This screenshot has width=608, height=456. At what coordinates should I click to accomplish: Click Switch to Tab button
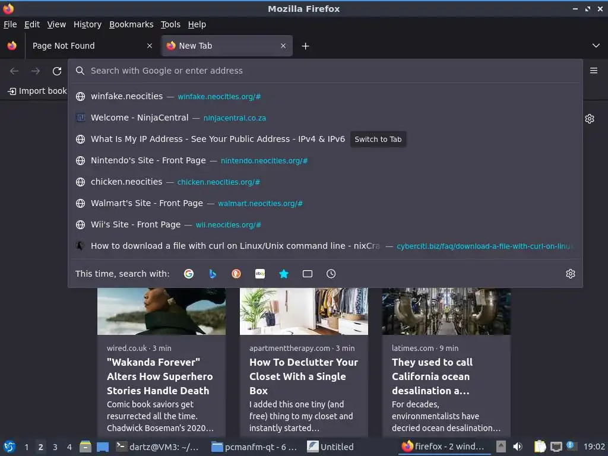pyautogui.click(x=378, y=139)
